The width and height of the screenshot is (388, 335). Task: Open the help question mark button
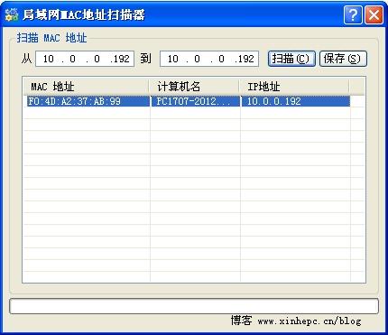353,14
